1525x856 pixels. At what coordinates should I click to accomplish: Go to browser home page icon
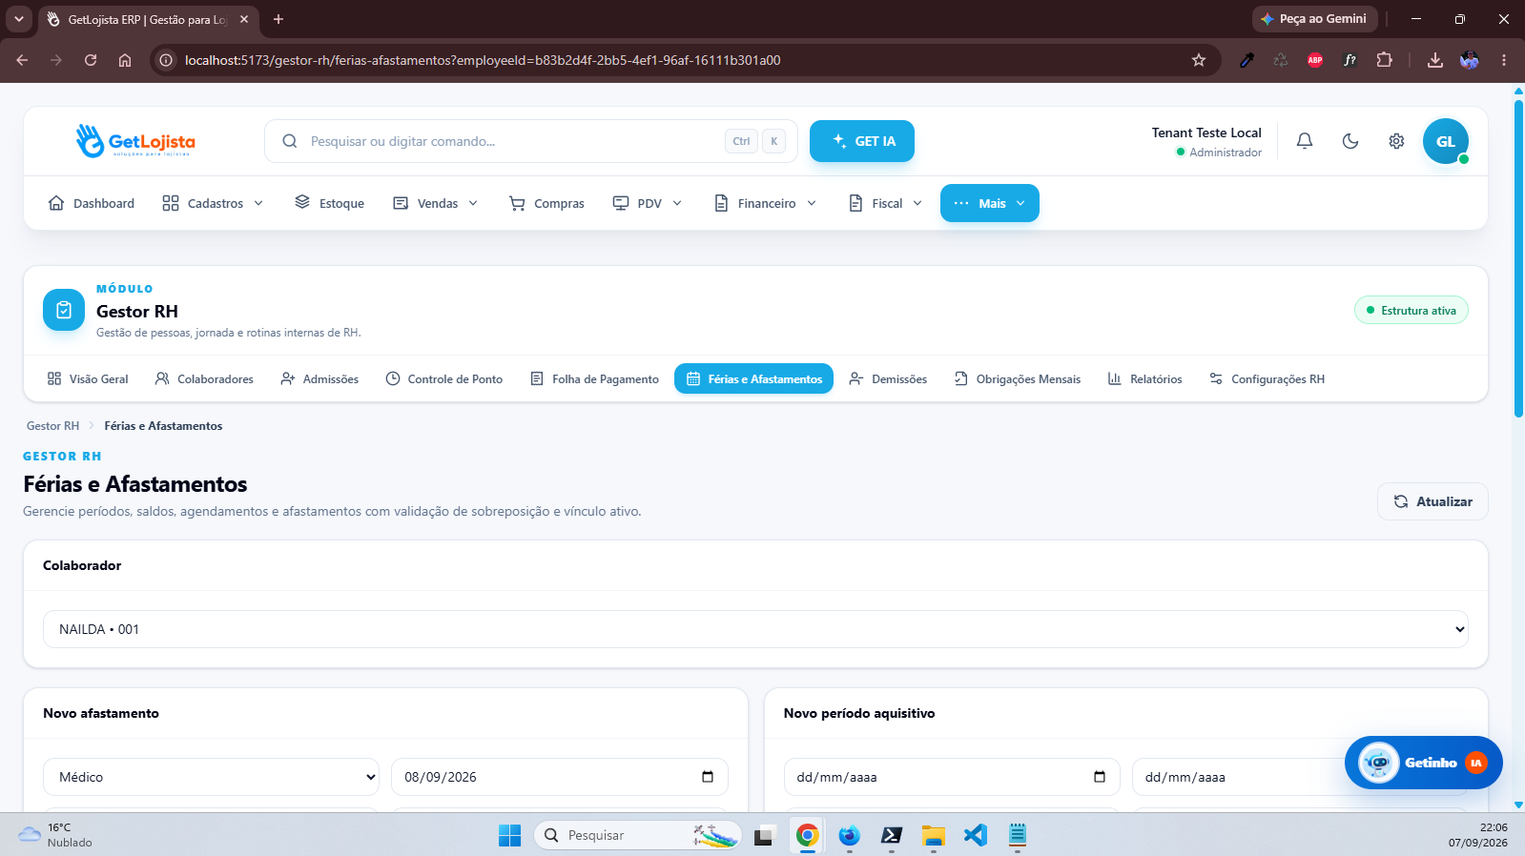(125, 60)
